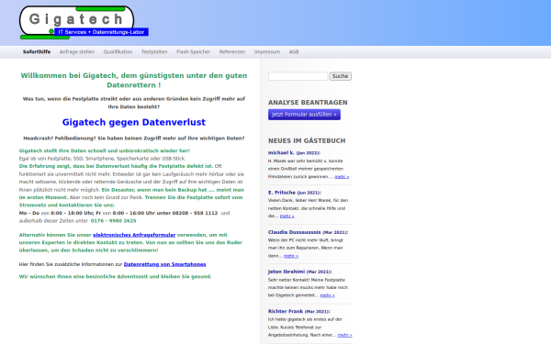The height and width of the screenshot is (344, 551).
Task: Click 'IT Services + Datenrettungs-Labor' tagline
Action: click(101, 32)
